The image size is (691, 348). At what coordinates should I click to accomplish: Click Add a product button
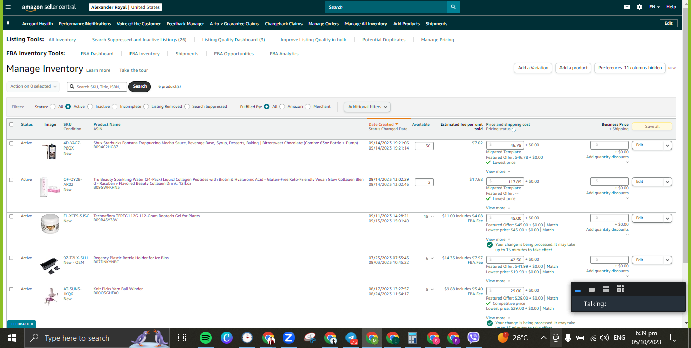click(x=574, y=68)
